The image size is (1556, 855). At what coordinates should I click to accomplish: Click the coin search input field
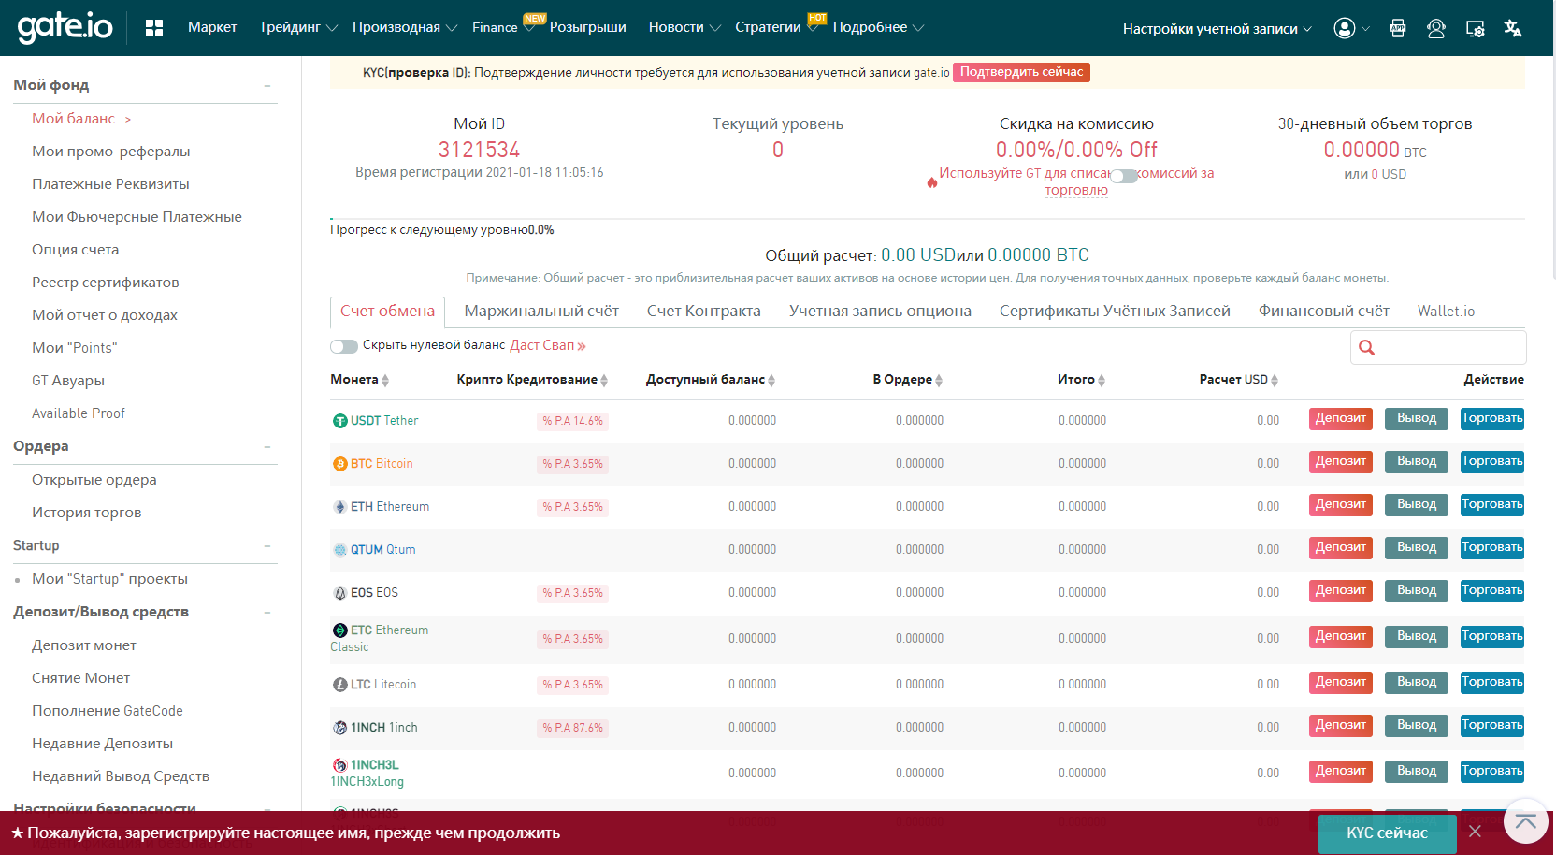1438,348
